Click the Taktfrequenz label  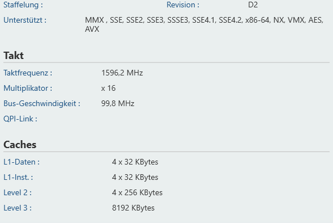(x=28, y=73)
